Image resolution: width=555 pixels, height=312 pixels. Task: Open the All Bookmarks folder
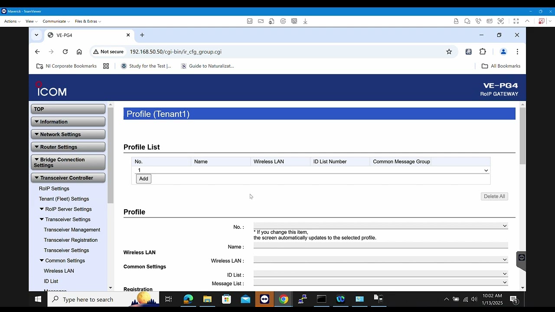[x=501, y=66]
